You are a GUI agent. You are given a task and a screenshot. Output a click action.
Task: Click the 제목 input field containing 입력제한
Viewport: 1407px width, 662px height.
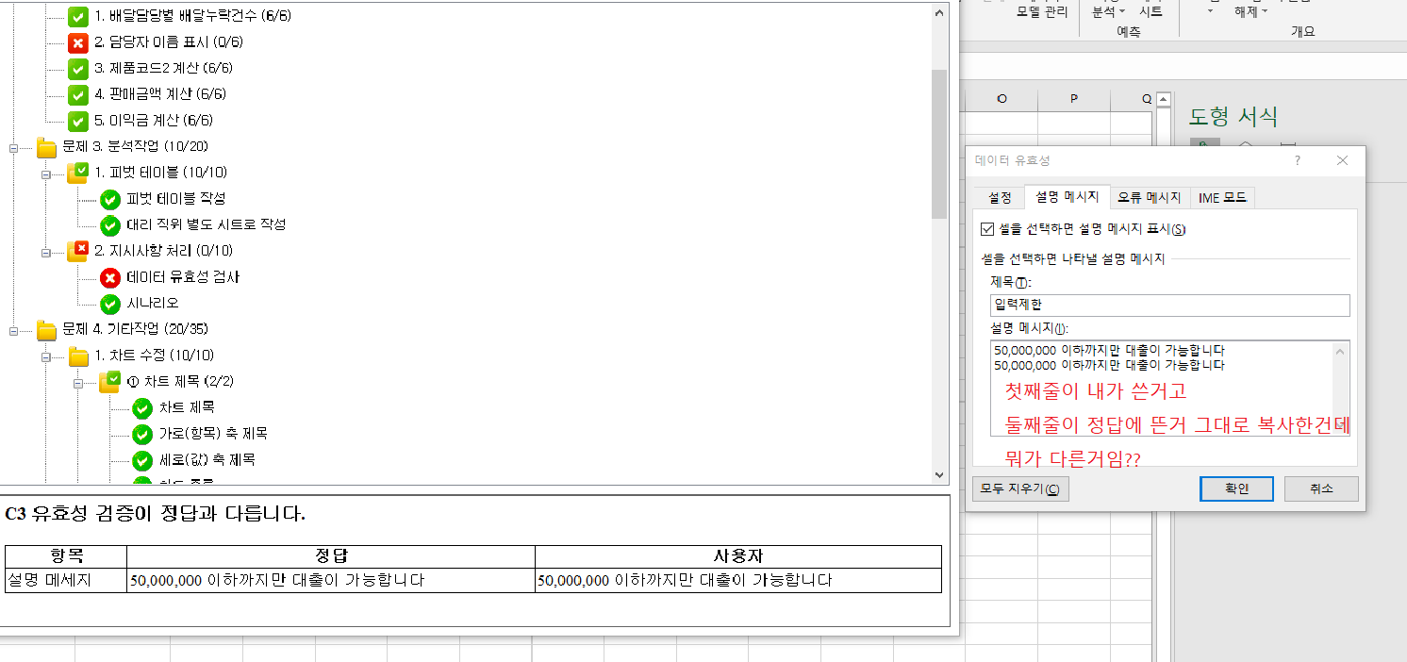pos(1169,306)
